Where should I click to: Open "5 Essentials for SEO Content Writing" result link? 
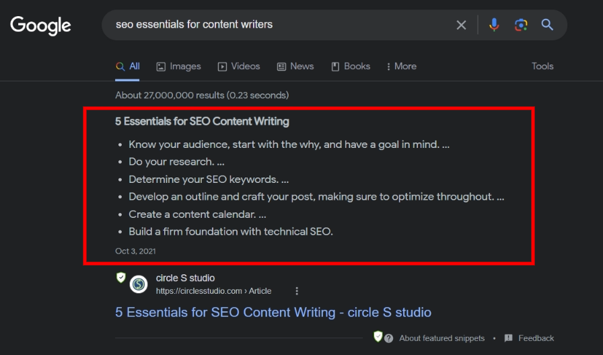(273, 313)
